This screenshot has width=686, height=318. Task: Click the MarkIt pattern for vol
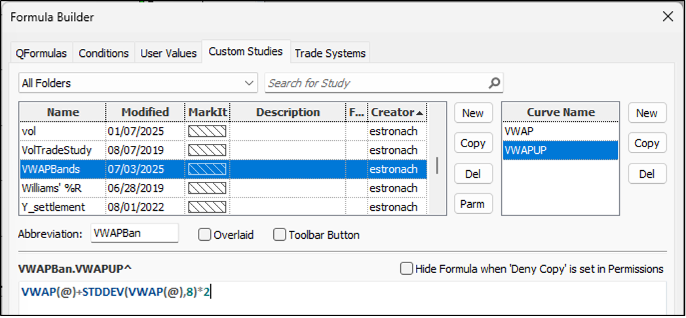208,131
